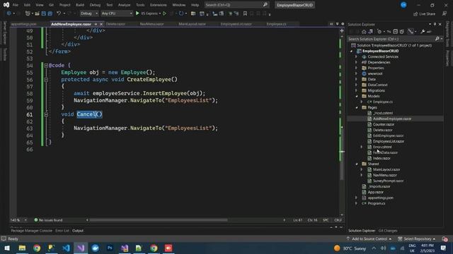Open the Live Share button
453x254 pixels.
[x=425, y=13]
